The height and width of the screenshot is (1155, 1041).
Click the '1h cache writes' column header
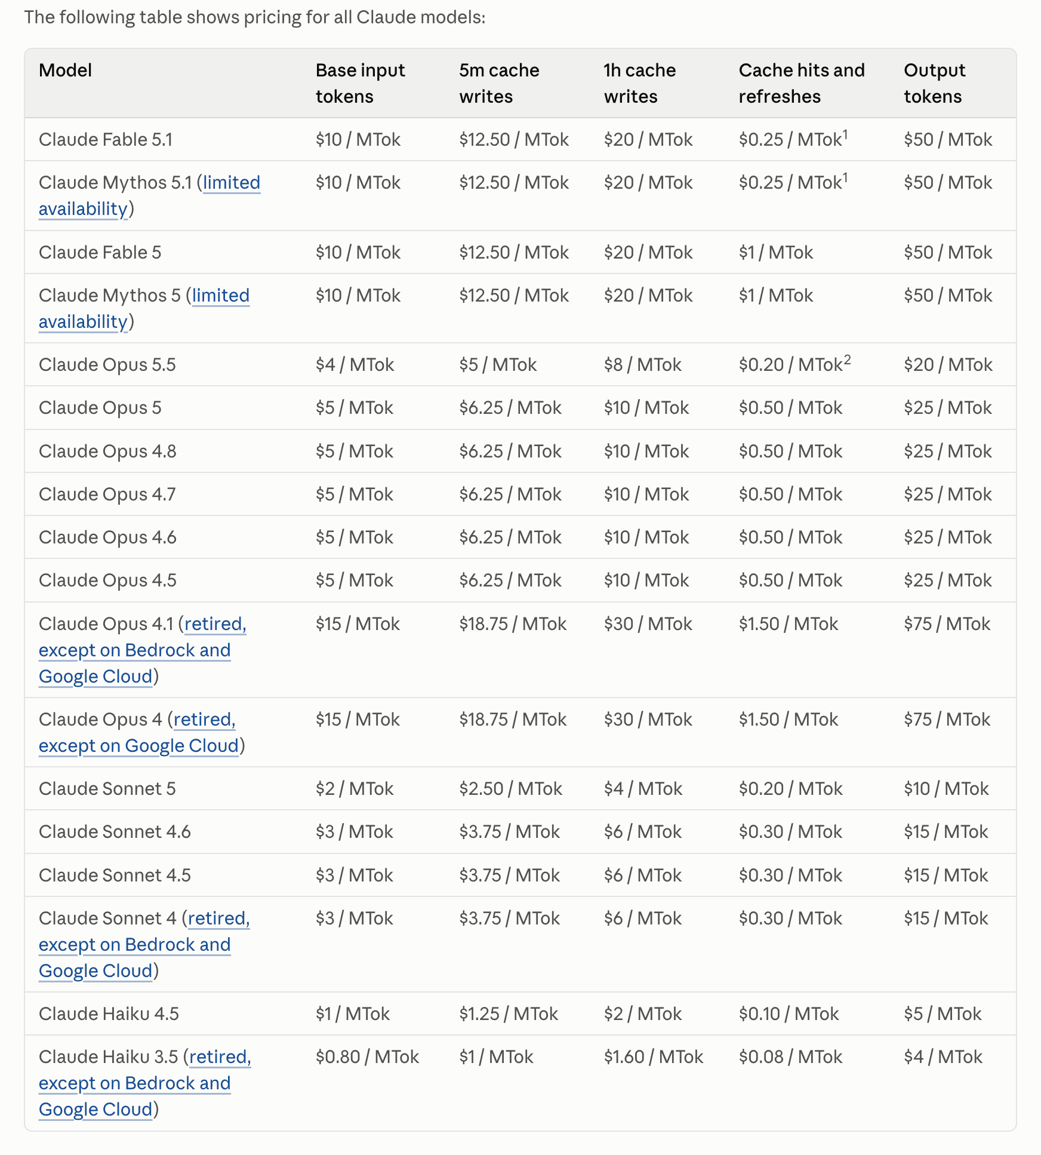tap(640, 84)
